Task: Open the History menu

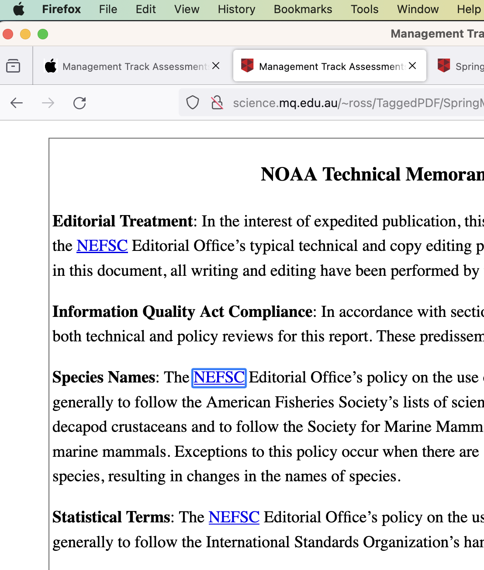Action: [236, 9]
